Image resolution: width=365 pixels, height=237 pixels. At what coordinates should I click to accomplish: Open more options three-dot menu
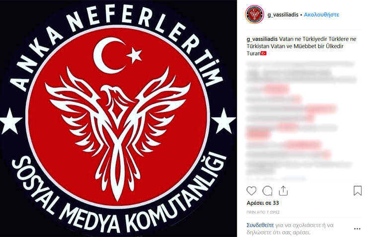tap(358, 229)
